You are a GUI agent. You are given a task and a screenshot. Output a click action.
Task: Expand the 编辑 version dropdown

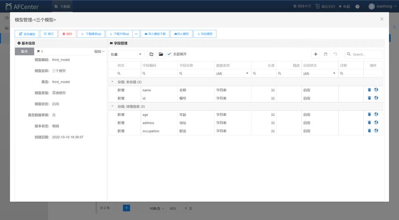coord(100,51)
